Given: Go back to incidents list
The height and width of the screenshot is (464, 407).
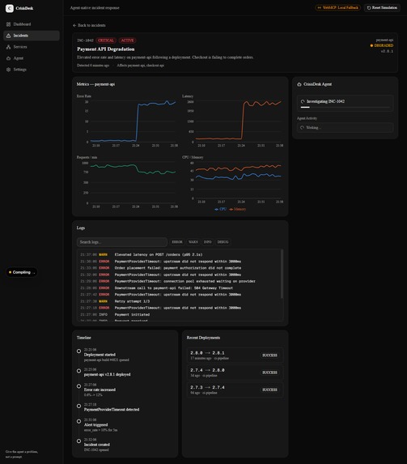Looking at the screenshot, I should [89, 25].
